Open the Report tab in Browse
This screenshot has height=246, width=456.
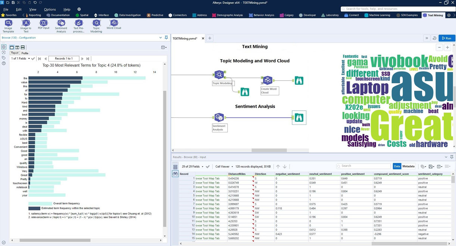[x=15, y=53]
